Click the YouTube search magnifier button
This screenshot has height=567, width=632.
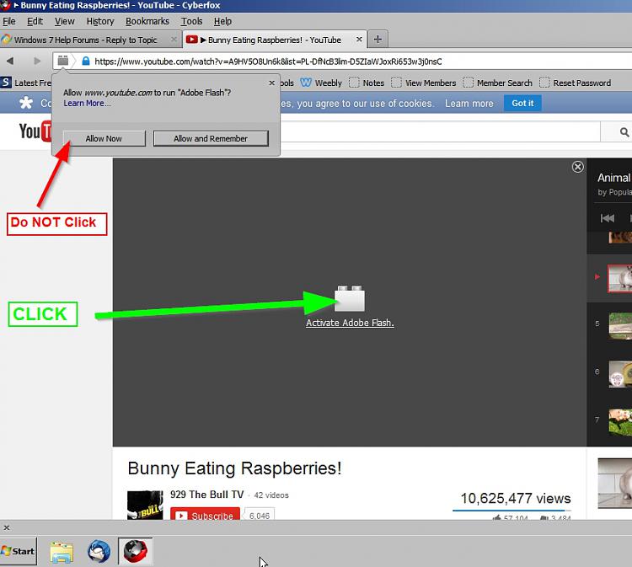(x=623, y=131)
